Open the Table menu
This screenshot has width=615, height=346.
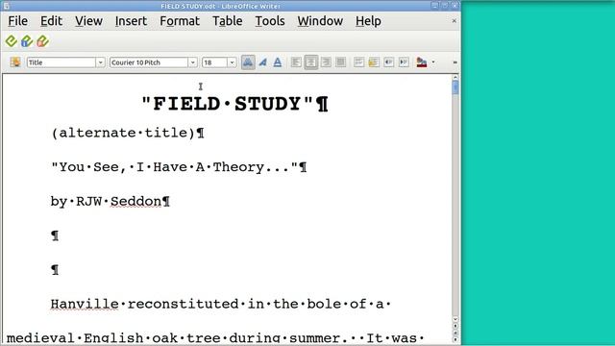point(228,21)
